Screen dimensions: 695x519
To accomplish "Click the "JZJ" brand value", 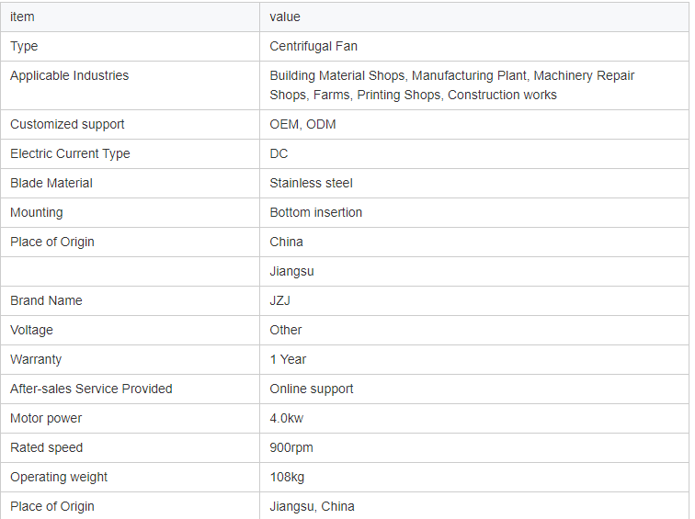I will pyautogui.click(x=279, y=300).
